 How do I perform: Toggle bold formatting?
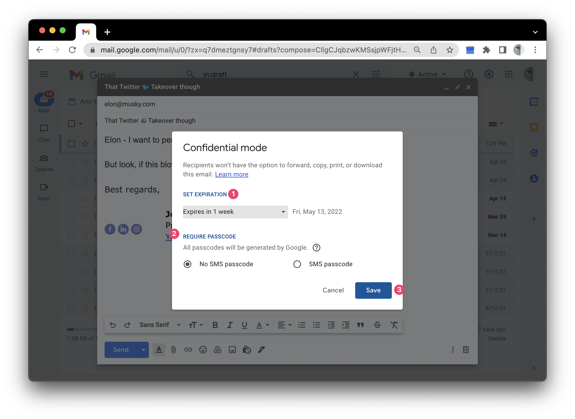click(215, 325)
